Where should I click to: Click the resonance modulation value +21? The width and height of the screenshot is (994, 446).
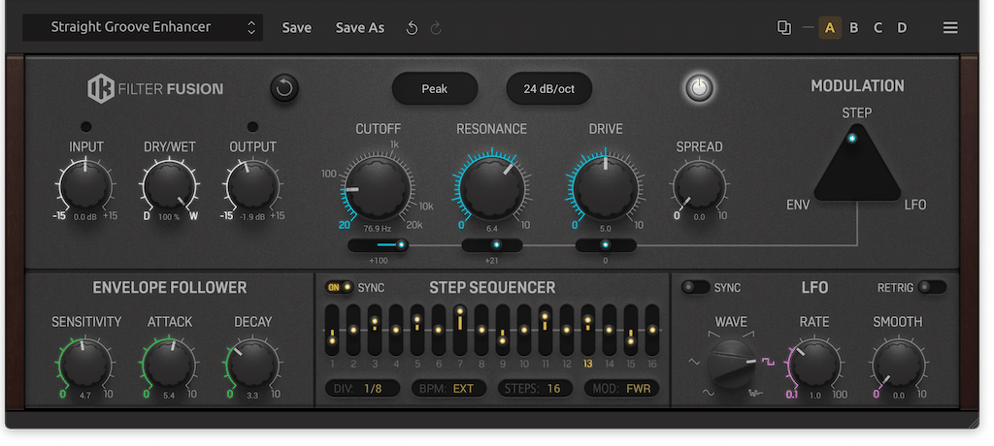click(x=492, y=261)
